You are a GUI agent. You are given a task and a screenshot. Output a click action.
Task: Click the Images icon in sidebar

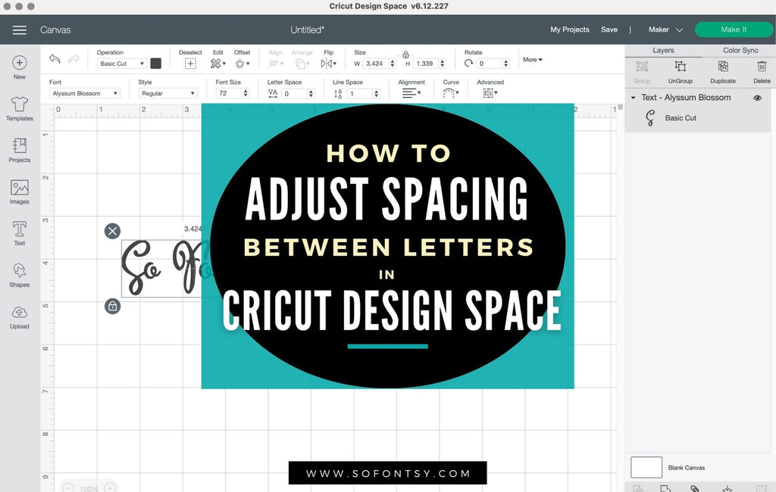point(20,192)
